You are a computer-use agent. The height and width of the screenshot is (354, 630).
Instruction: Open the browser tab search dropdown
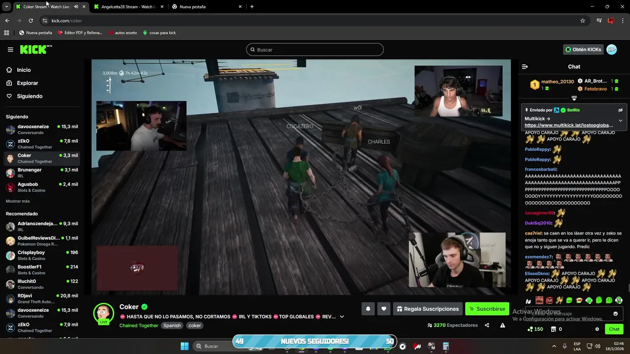pos(6,7)
